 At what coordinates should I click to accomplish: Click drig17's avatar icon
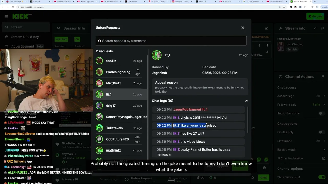click(x=99, y=106)
